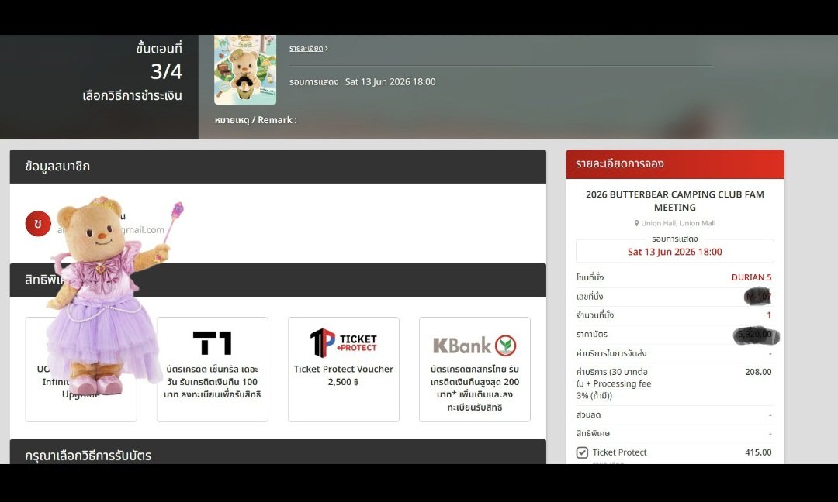Click the 415.00 Ticket Protect amount
838x502 pixels.
coord(758,452)
